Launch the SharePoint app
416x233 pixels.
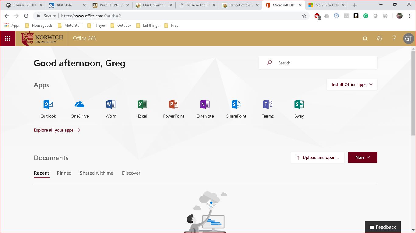click(x=236, y=109)
